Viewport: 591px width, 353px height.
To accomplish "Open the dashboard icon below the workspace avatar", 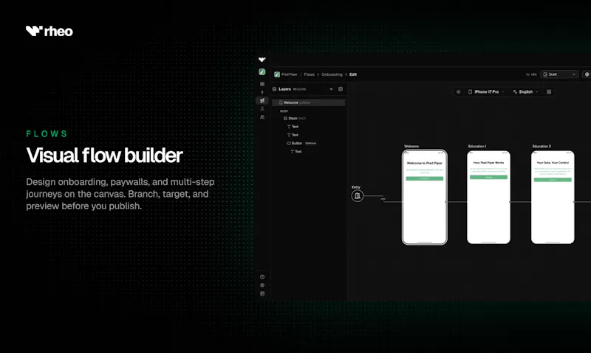I will 262,84.
